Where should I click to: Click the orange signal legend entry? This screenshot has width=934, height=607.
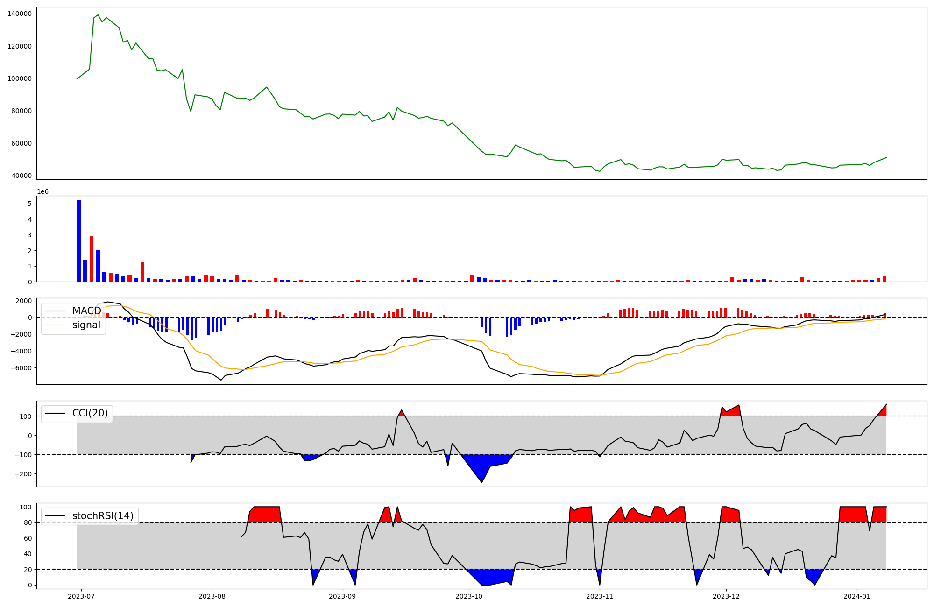(86, 325)
